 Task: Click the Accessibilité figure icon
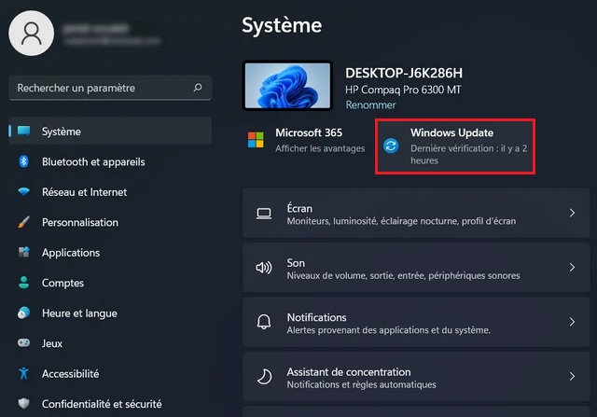pyautogui.click(x=23, y=373)
